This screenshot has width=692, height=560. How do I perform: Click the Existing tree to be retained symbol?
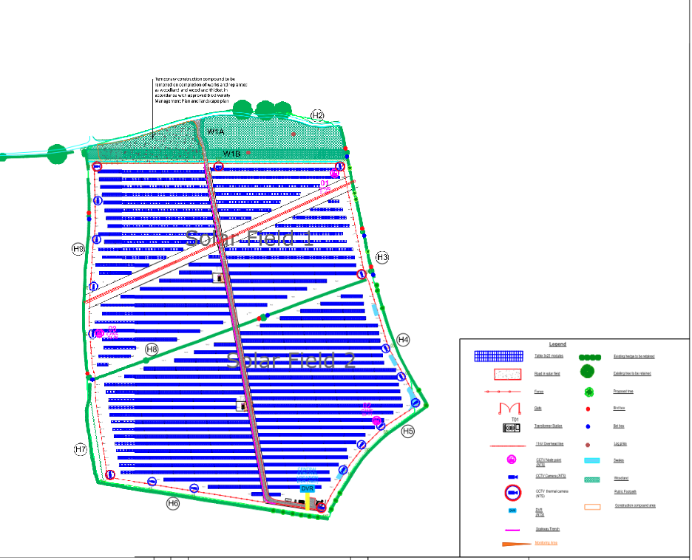click(x=588, y=372)
